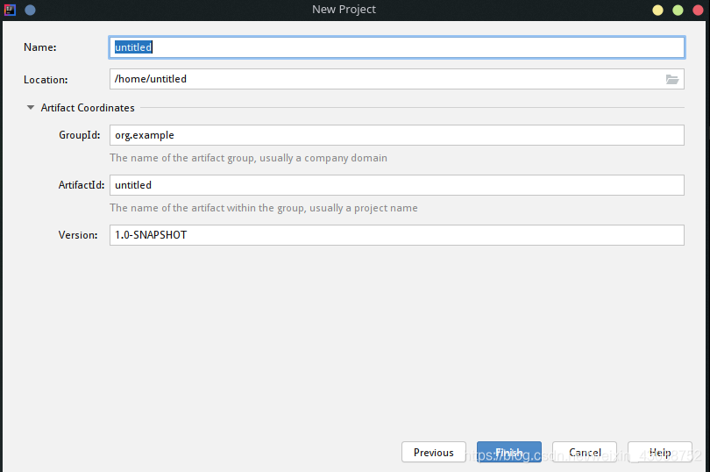
Task: Click the Version field 1.0-SNAPSHOT
Action: click(397, 235)
